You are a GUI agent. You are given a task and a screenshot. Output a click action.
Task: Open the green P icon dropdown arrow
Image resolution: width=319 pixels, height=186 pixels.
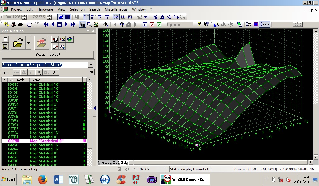[164, 24]
